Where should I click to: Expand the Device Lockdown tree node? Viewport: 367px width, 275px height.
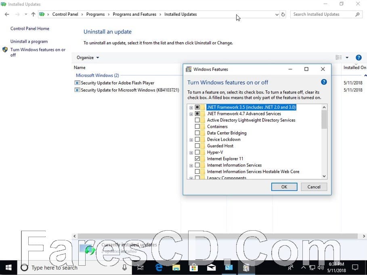pos(191,140)
